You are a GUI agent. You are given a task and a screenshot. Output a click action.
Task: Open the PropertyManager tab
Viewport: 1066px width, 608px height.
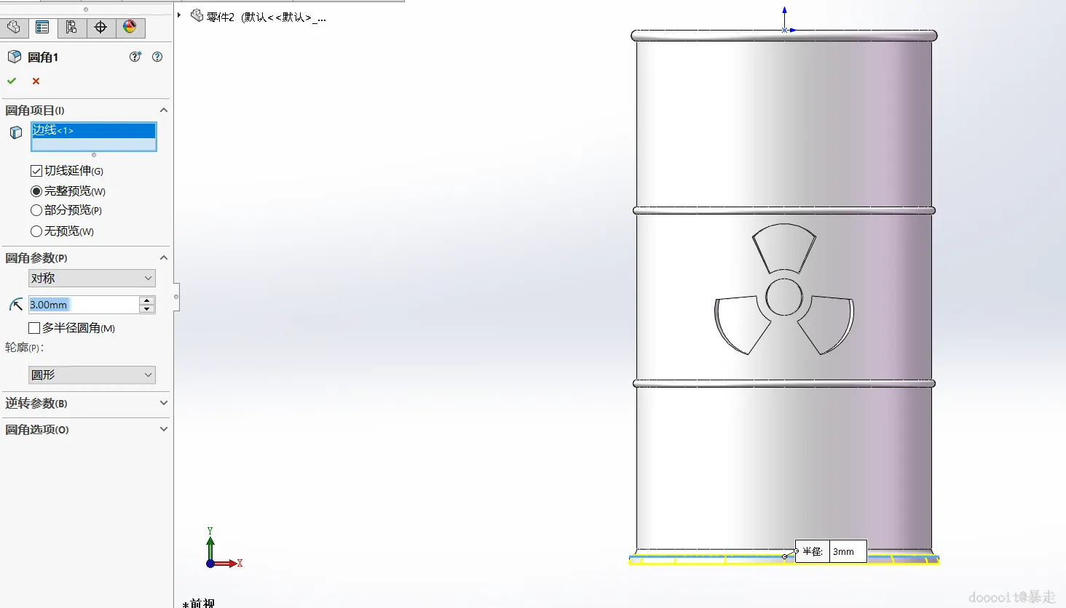coord(42,28)
